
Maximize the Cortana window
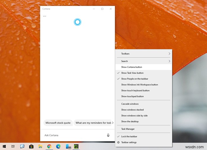click(x=102, y=9)
